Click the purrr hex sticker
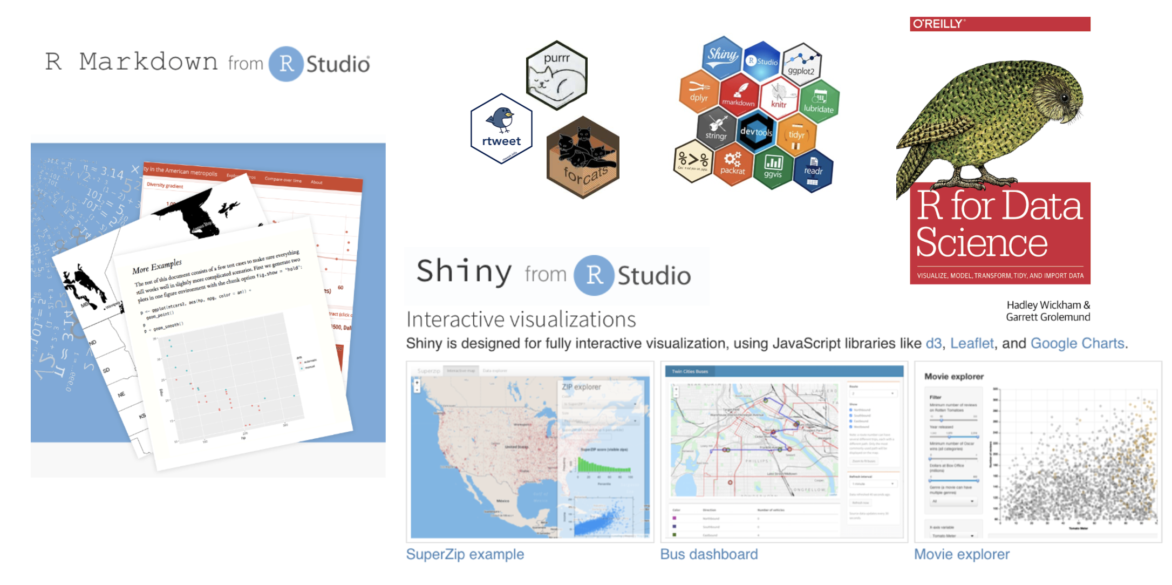 tap(556, 75)
